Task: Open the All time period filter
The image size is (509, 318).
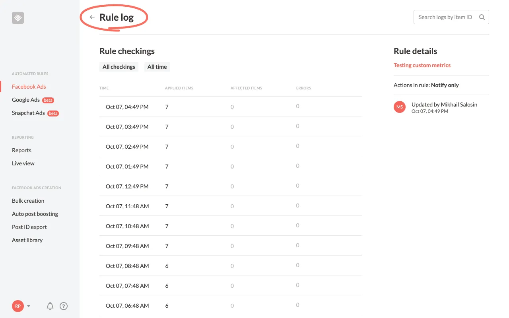Action: tap(157, 67)
